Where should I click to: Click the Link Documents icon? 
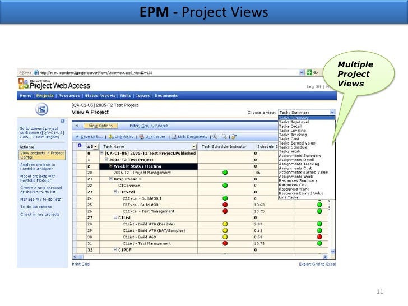pos(174,137)
